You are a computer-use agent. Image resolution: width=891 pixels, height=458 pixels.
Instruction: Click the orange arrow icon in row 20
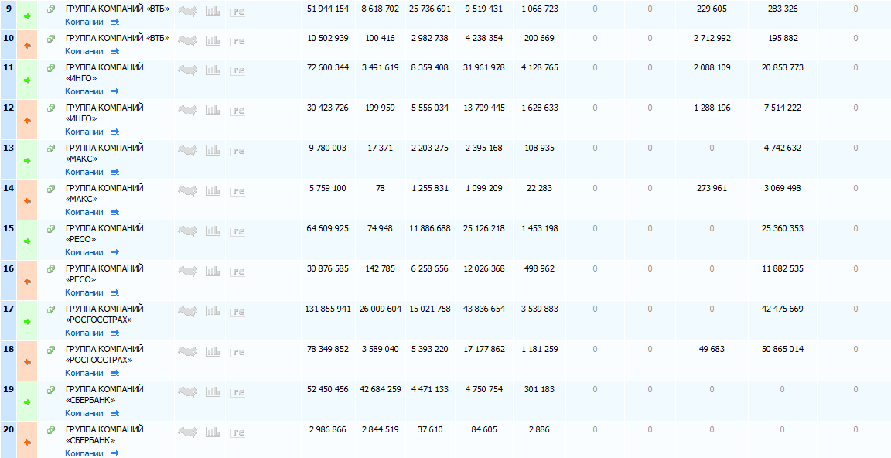[x=27, y=442]
